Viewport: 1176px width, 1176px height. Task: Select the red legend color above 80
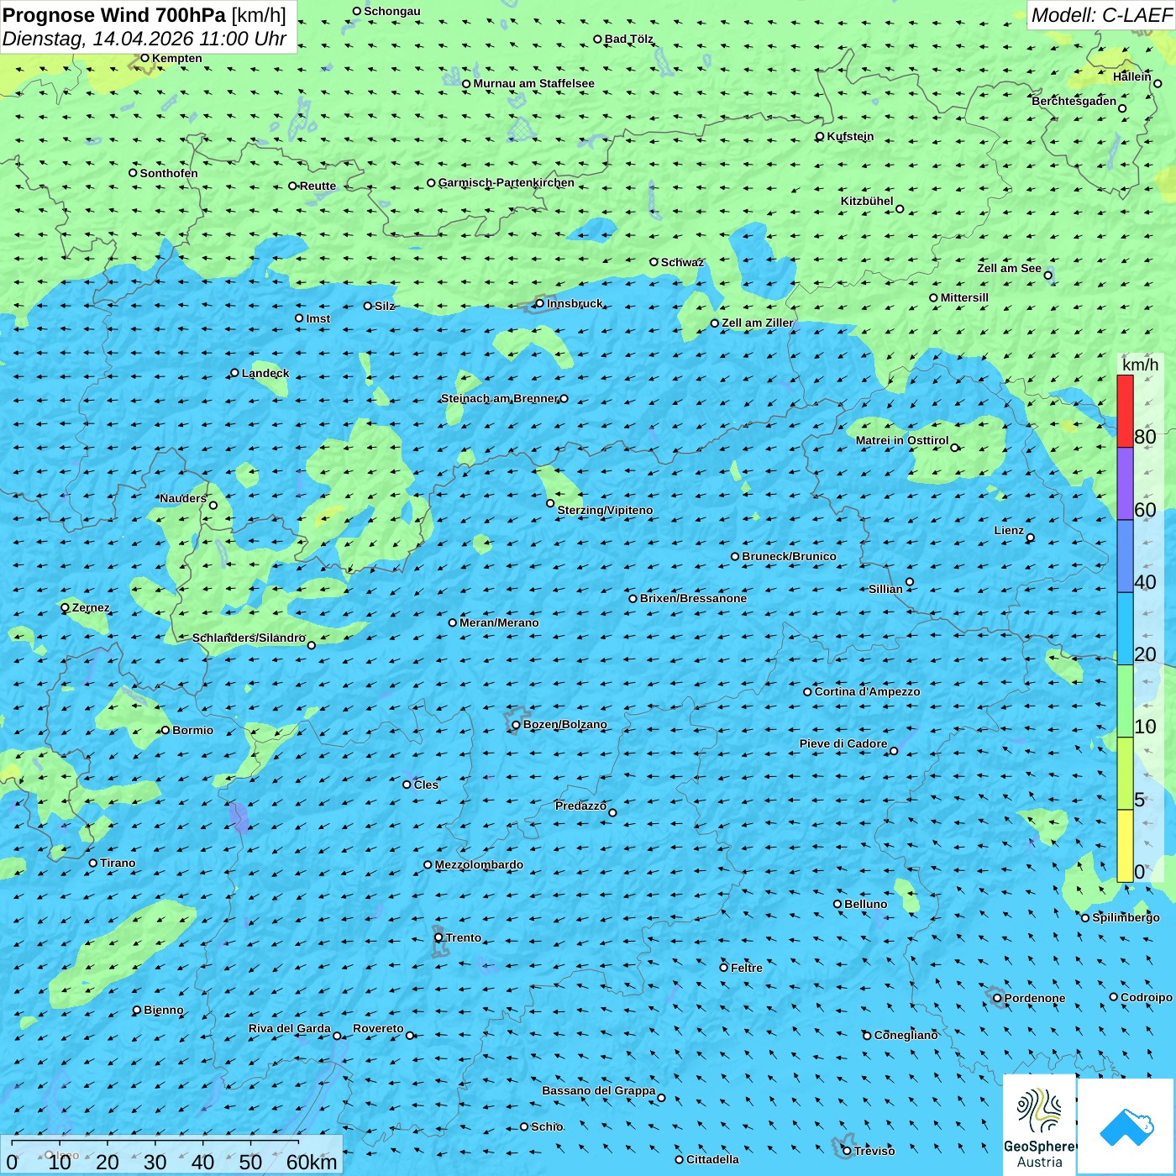click(x=1125, y=411)
